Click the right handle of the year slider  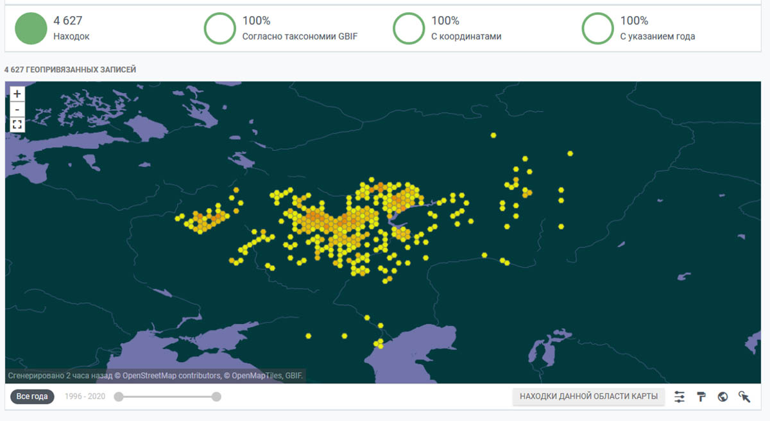(x=216, y=397)
